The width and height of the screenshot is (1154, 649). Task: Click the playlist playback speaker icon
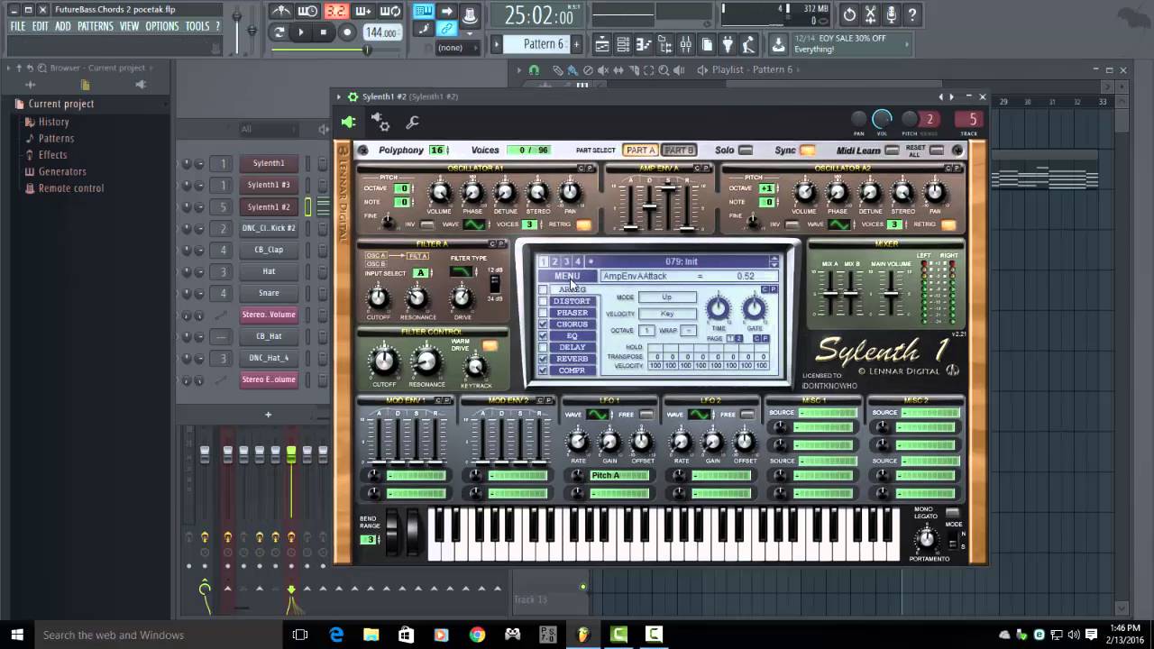point(678,69)
